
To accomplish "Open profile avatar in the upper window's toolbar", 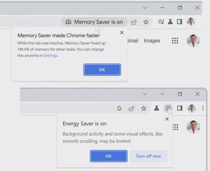I will tap(191, 22).
